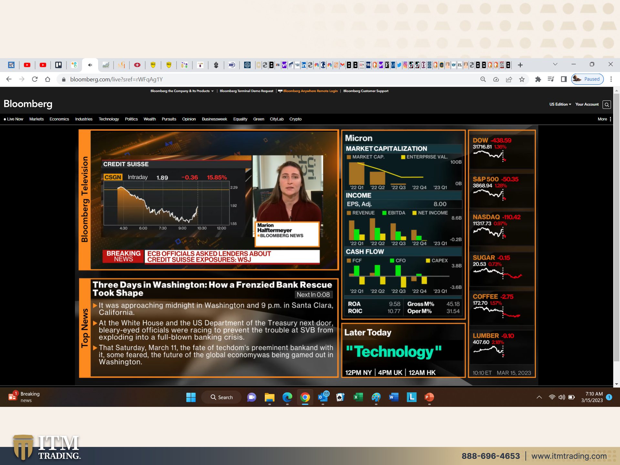Image resolution: width=620 pixels, height=465 pixels.
Task: Select the active audio-playing Bloomberg tab
Action: (90, 65)
